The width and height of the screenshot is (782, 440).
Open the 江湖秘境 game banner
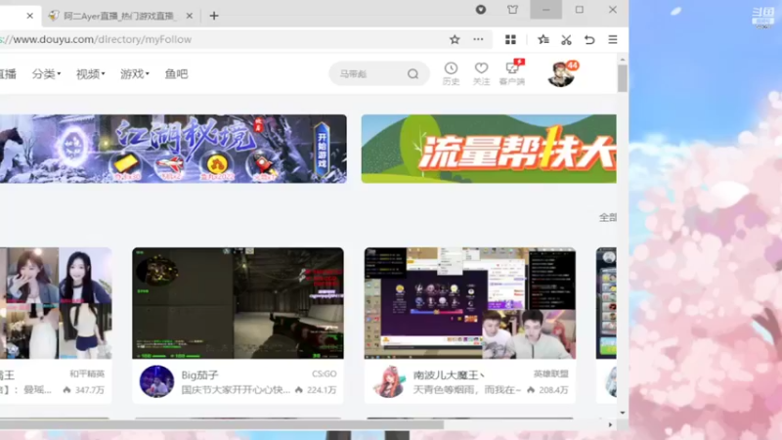(x=173, y=149)
